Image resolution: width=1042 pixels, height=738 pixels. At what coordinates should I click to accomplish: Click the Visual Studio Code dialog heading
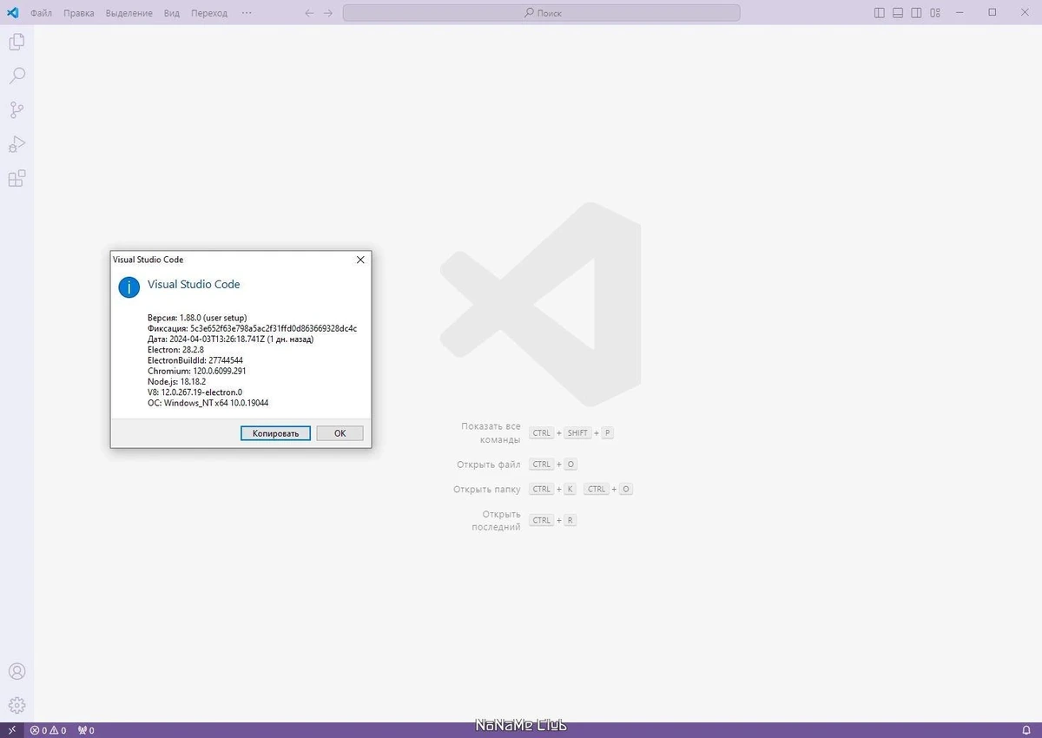click(x=194, y=284)
